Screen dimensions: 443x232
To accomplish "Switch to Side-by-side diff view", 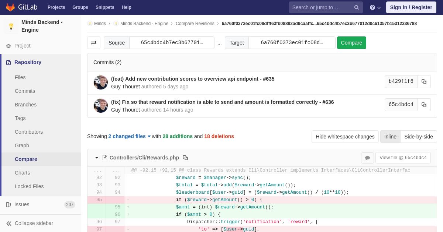I will pyautogui.click(x=418, y=137).
